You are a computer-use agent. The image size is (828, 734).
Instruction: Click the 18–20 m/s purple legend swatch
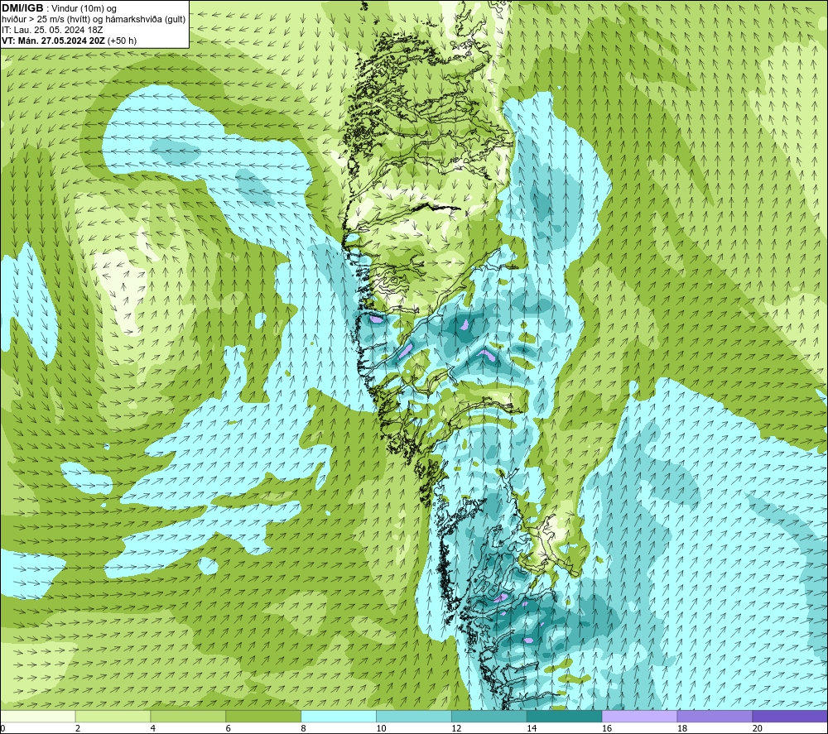click(715, 716)
